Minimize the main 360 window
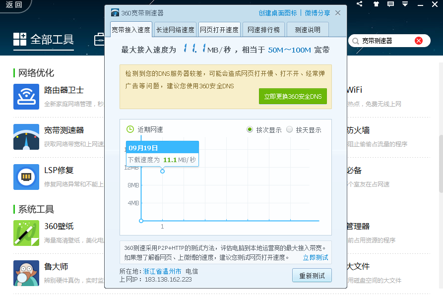 [x=420, y=4]
